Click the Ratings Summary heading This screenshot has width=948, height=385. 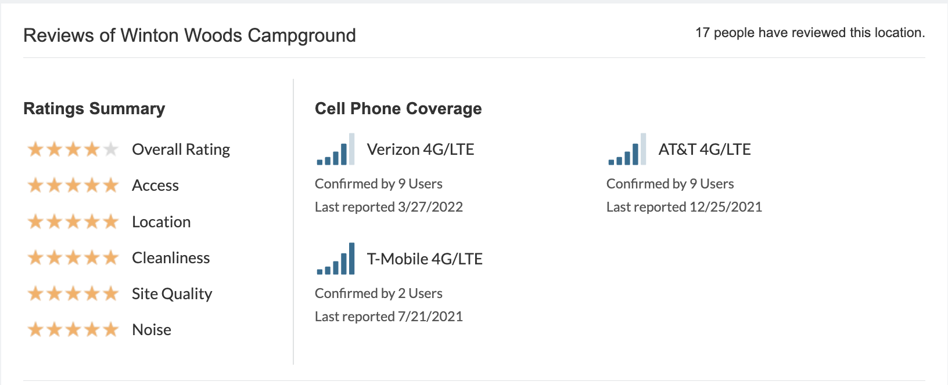(x=94, y=109)
